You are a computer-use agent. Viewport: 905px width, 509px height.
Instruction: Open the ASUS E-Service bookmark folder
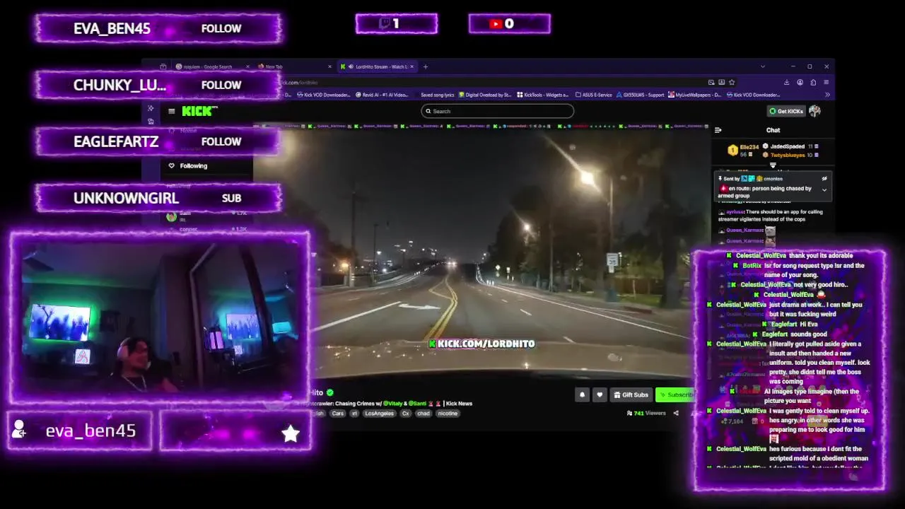coord(594,95)
